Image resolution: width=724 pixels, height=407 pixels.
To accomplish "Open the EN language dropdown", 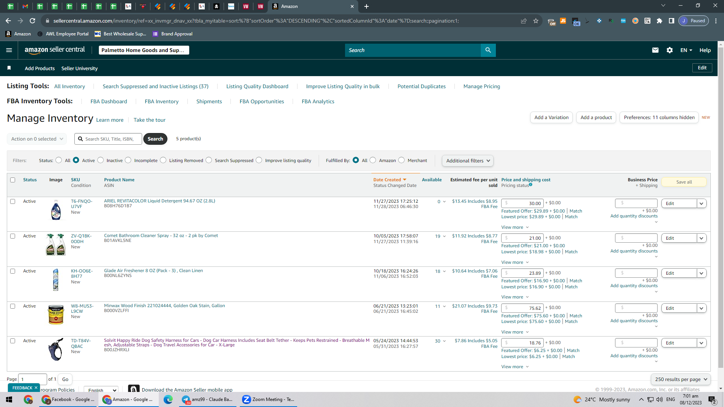I will 686,50.
